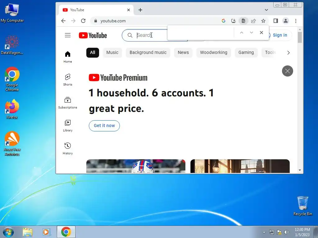Screen dimensions: 318x238
Task: Open a new tab with plus button
Action: (x=140, y=10)
